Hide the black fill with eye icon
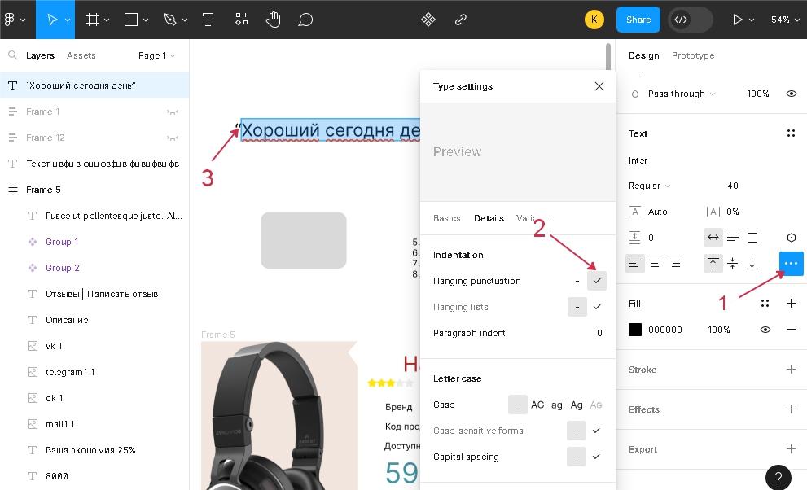The width and height of the screenshot is (807, 490). (x=765, y=330)
